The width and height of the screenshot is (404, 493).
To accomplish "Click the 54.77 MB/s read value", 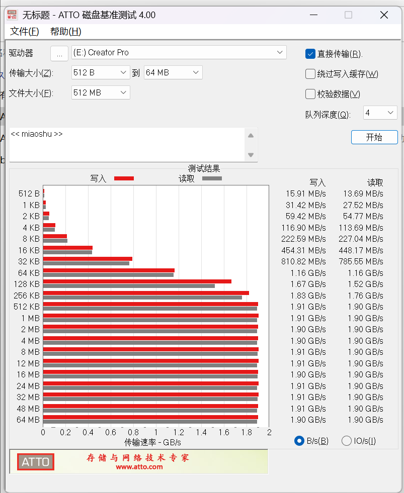I will point(363,216).
